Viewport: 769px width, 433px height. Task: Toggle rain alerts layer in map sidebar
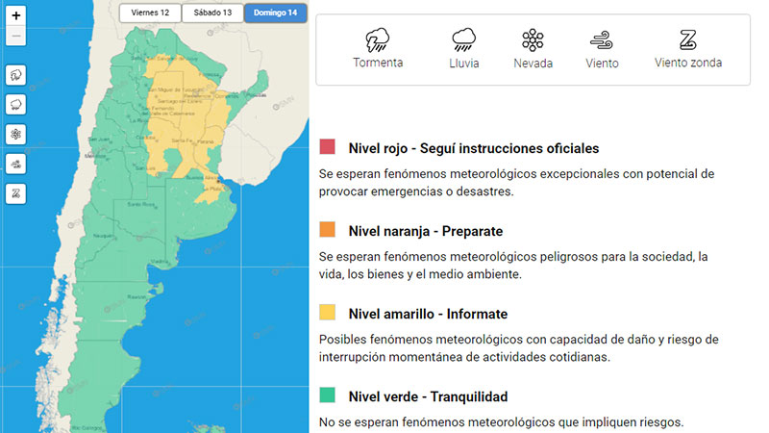click(16, 104)
